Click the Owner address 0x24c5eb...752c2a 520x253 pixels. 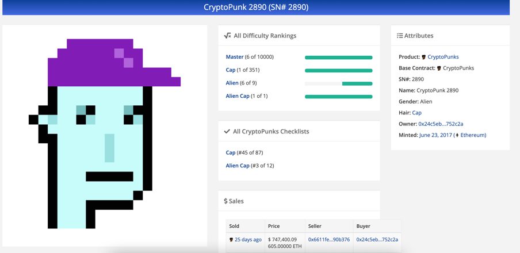[441, 124]
